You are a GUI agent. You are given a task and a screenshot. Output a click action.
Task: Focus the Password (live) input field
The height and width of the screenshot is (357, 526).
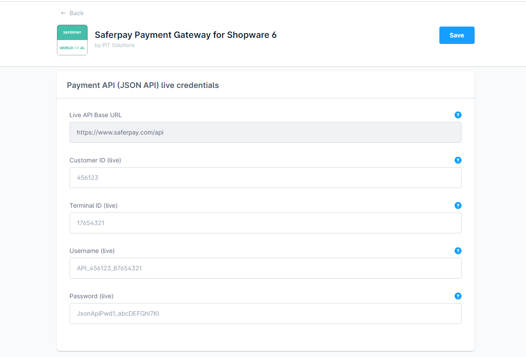[265, 313]
